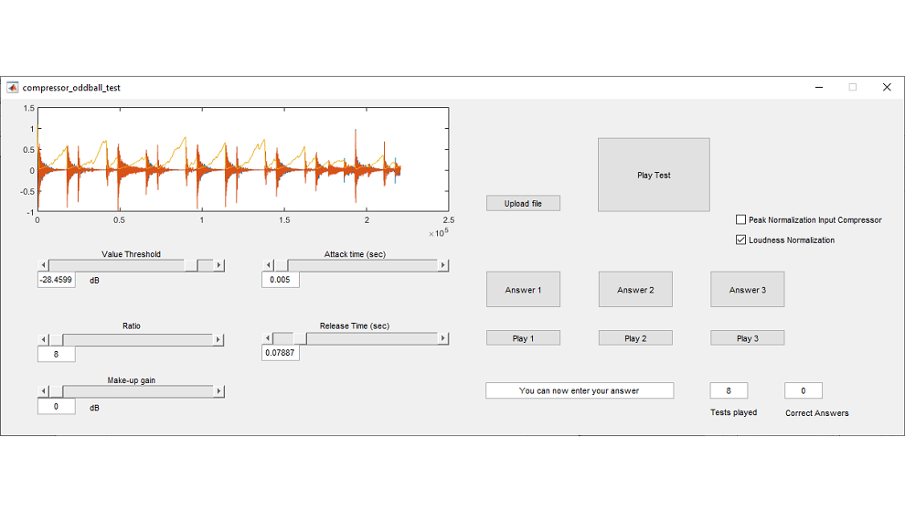Click Make-up gain slider right arrow
The width and height of the screenshot is (905, 512).
(x=218, y=390)
